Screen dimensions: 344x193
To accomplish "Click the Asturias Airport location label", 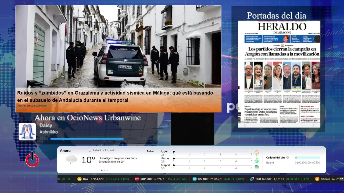I will tap(103, 150).
